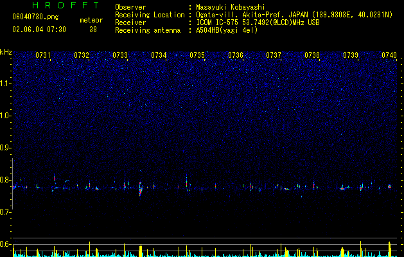Click the 0.9 frequency axis label
This screenshot has width=404, height=257.
click(x=6, y=148)
